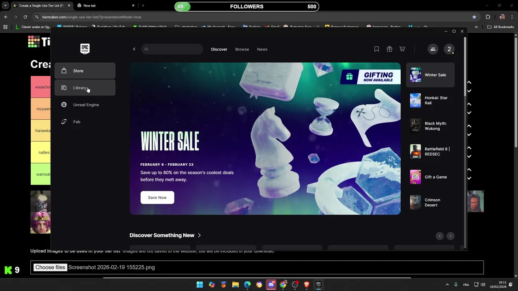This screenshot has height=291, width=518.
Task: Open Clavier arabe en ligne bookmark
Action: 33,27
